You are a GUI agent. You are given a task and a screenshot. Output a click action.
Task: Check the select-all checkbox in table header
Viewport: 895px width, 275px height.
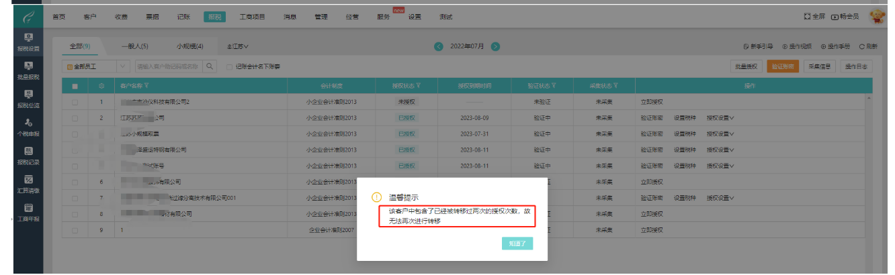point(75,86)
